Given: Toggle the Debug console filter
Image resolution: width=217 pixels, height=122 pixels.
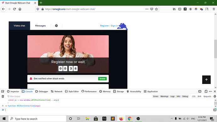Looking at the screenshot, I should pyautogui.click(x=185, y=97).
